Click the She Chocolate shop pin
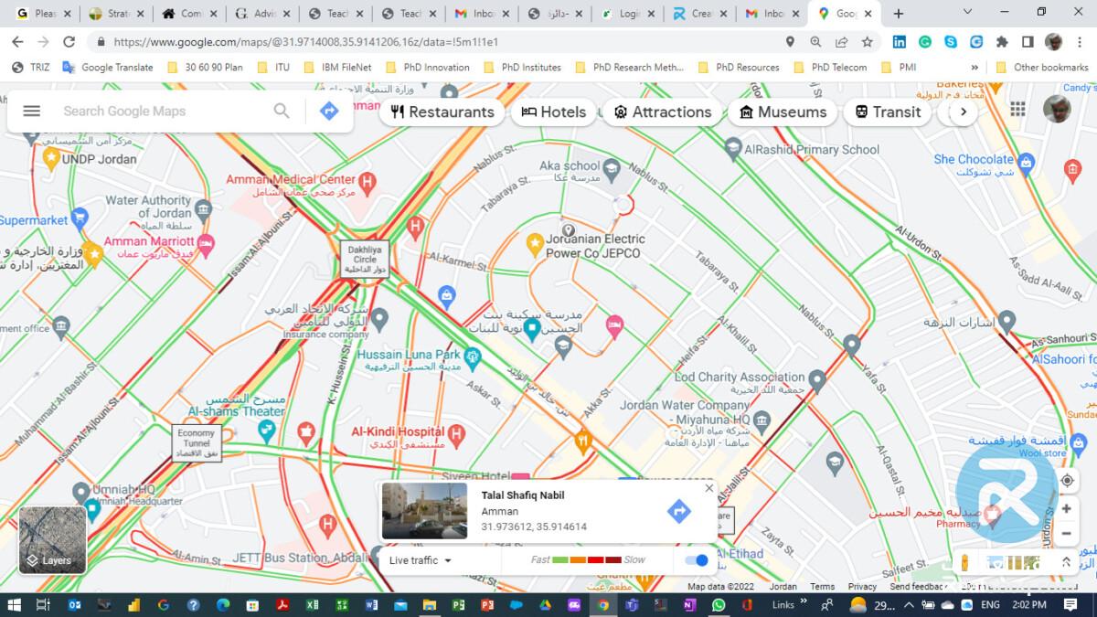 (x=1027, y=165)
